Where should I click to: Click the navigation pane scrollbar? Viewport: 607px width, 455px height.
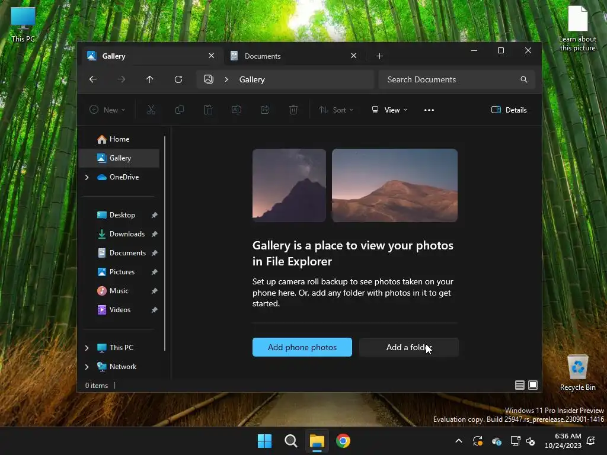click(165, 243)
